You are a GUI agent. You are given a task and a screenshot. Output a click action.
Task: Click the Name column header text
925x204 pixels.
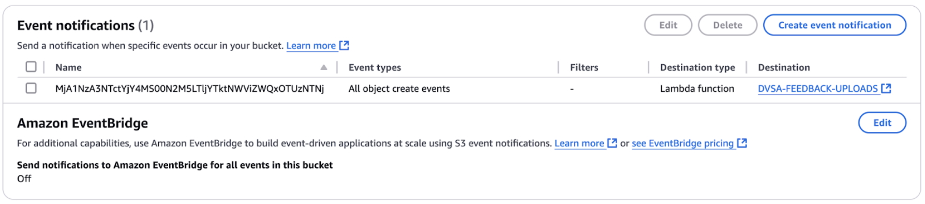point(68,67)
